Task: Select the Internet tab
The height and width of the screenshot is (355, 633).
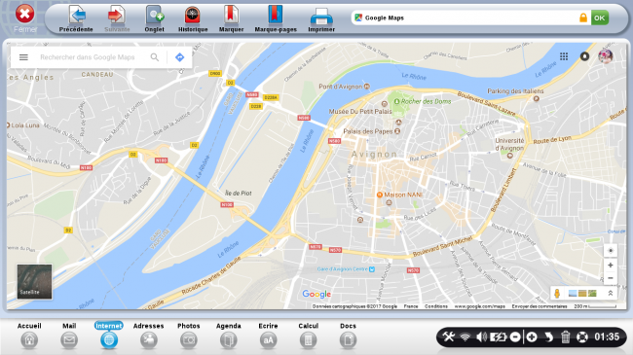Action: click(109, 336)
